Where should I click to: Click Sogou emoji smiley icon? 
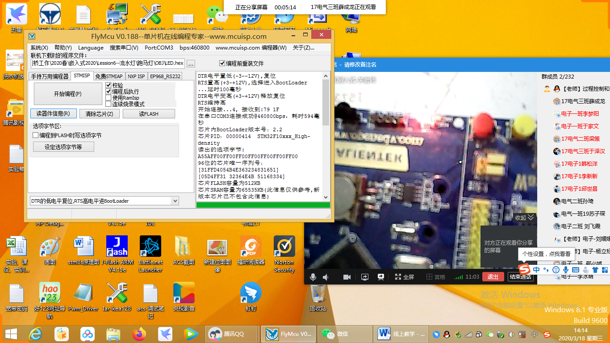(x=556, y=270)
